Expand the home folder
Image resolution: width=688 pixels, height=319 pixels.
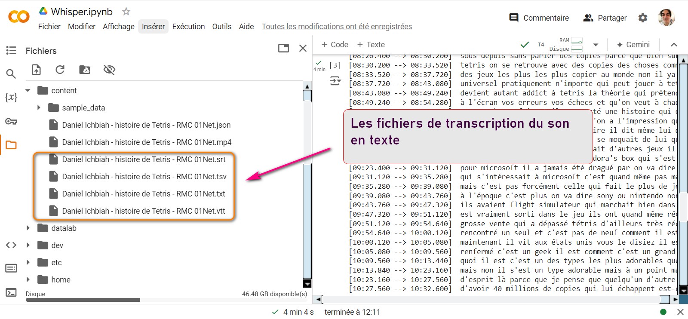(x=28, y=280)
